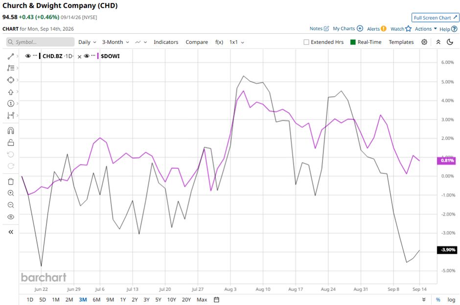This screenshot has width=460, height=305.
Task: Open chart settings gear icon
Action: (424, 42)
